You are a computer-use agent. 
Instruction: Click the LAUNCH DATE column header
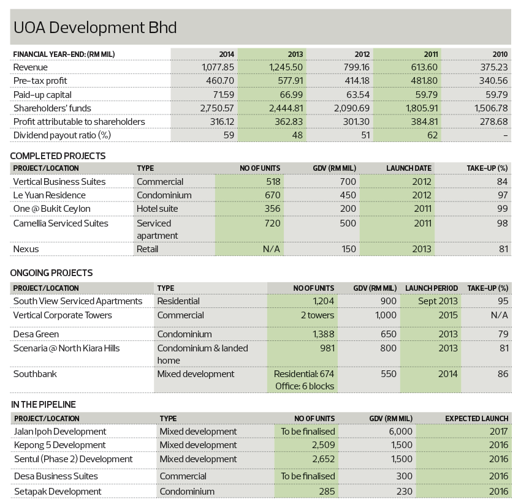point(409,168)
